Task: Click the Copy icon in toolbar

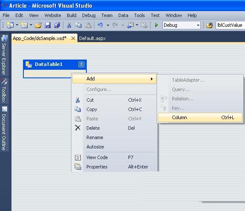Action: 78,25
